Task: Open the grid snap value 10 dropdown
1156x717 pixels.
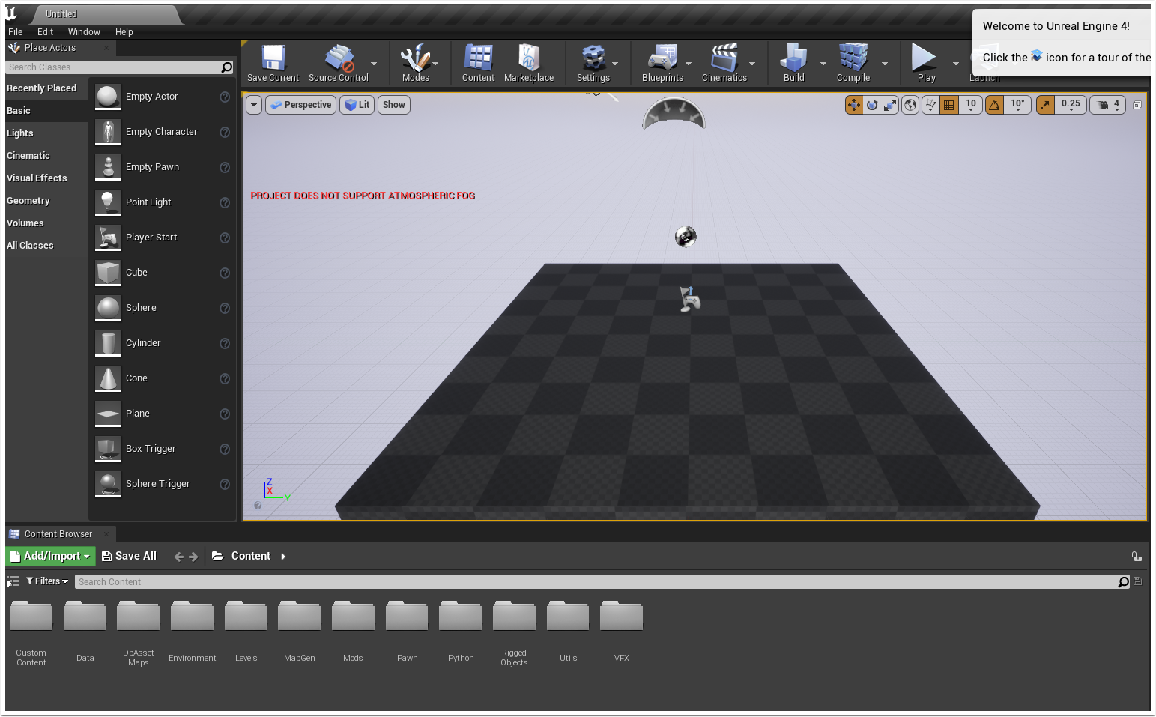Action: 971,105
